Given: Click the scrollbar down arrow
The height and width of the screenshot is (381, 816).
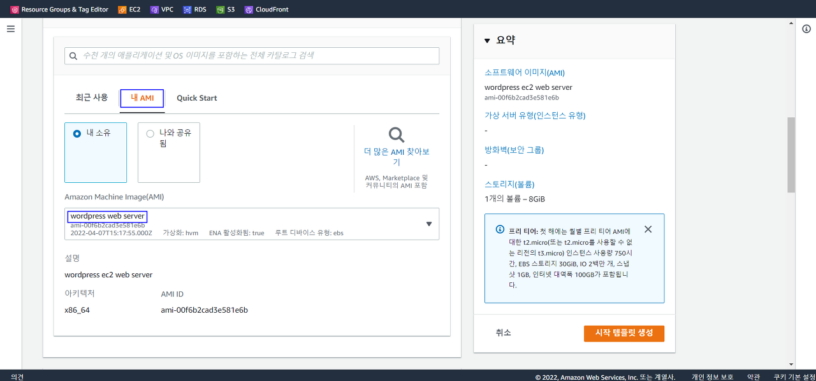Looking at the screenshot, I should [x=791, y=364].
